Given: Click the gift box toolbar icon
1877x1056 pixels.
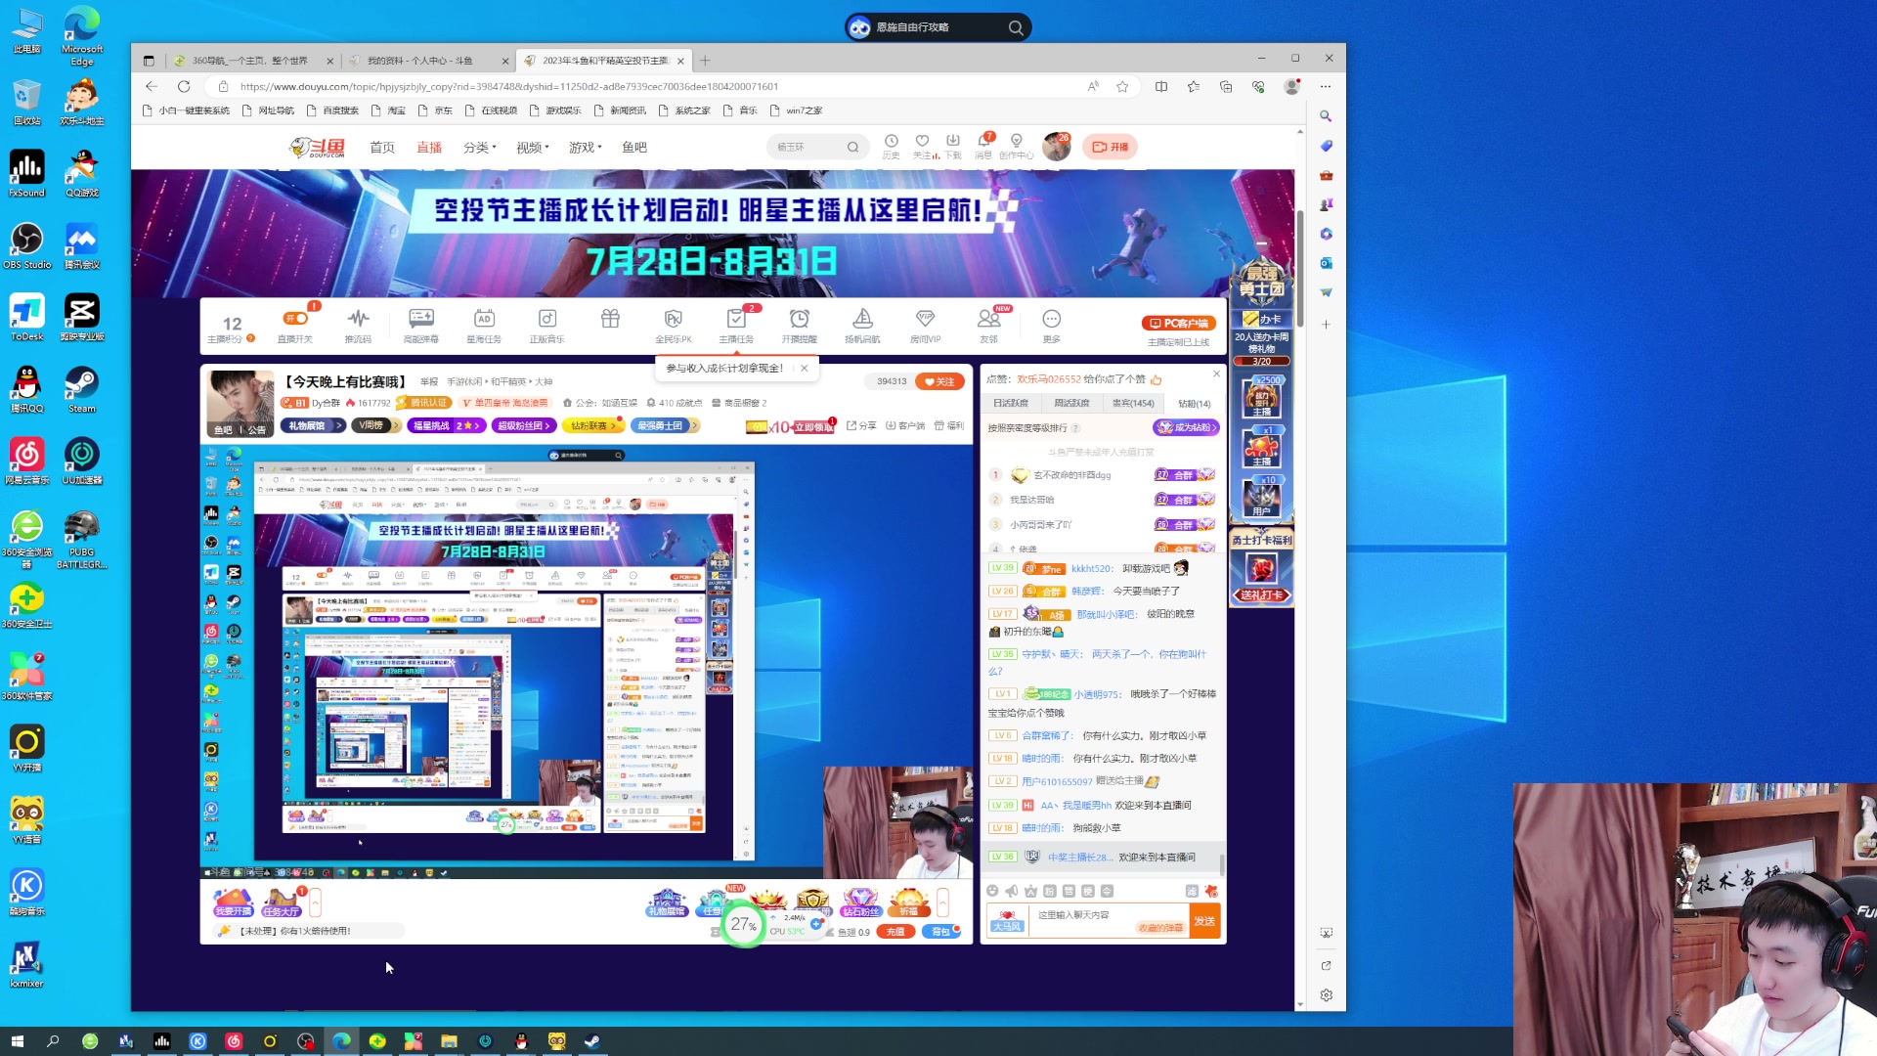Looking at the screenshot, I should (x=610, y=319).
